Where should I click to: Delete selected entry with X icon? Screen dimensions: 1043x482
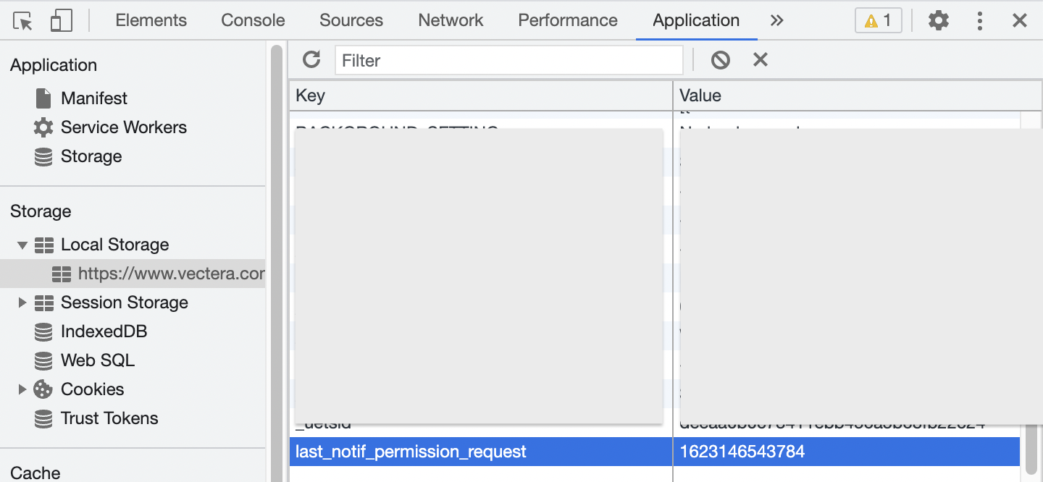click(760, 60)
